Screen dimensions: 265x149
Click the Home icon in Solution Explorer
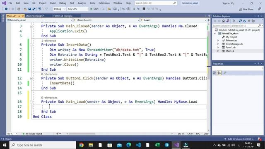224,21
